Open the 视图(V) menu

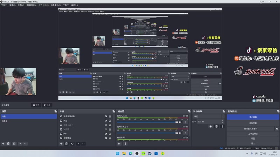click(x=21, y=5)
